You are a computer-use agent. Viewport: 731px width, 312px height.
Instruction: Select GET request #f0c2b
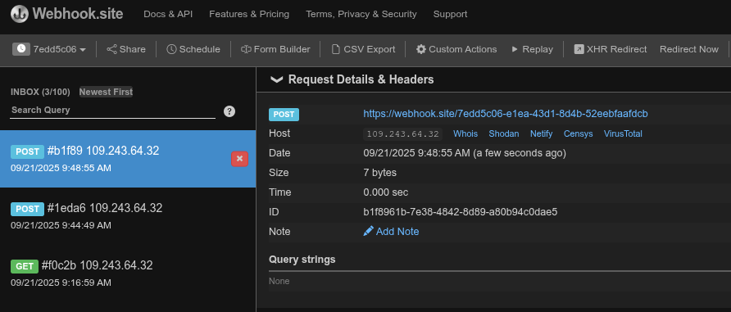(128, 274)
